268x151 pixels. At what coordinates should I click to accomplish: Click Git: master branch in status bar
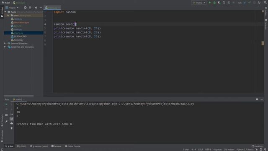pyautogui.click(x=229, y=149)
